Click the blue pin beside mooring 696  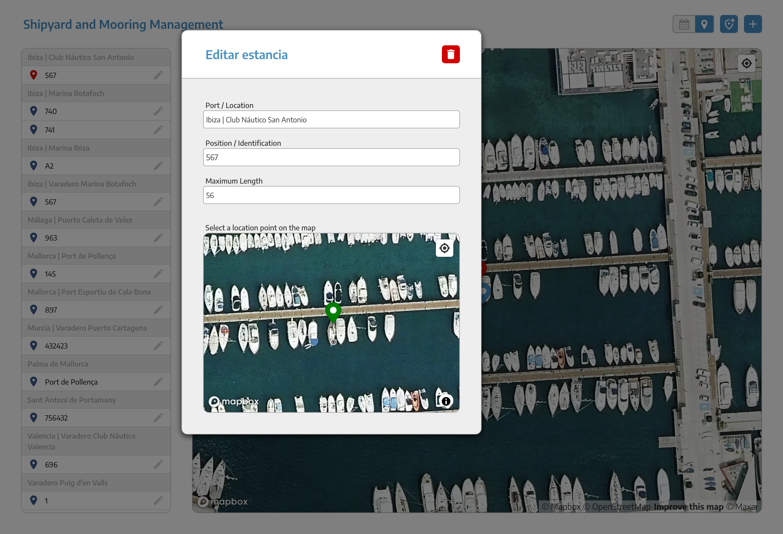(x=33, y=464)
